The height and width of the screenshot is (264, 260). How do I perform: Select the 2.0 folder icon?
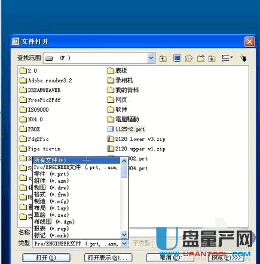tap(23, 70)
